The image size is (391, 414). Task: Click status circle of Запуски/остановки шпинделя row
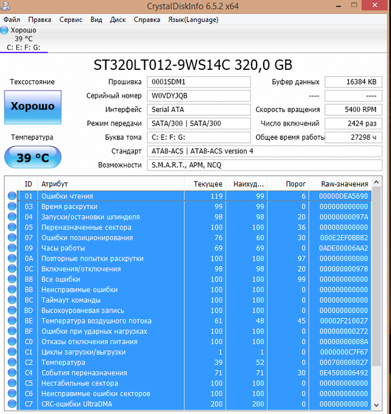click(12, 217)
